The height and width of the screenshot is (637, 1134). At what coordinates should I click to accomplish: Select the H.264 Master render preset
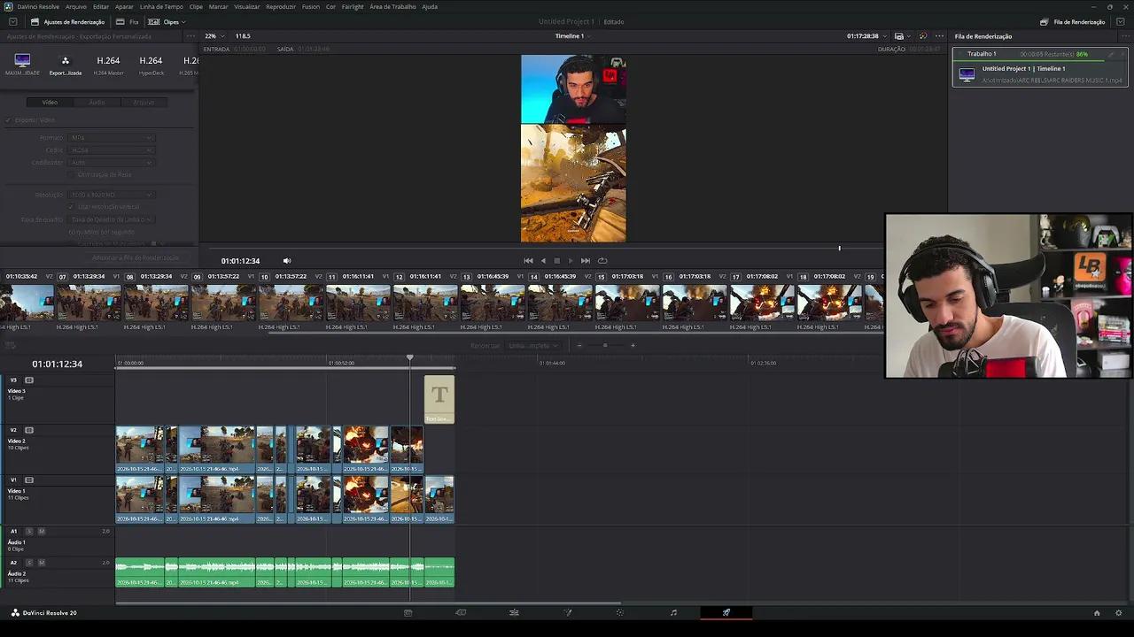(108, 65)
